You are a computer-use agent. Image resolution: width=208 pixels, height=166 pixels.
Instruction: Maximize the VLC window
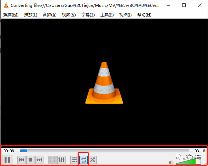184,5
